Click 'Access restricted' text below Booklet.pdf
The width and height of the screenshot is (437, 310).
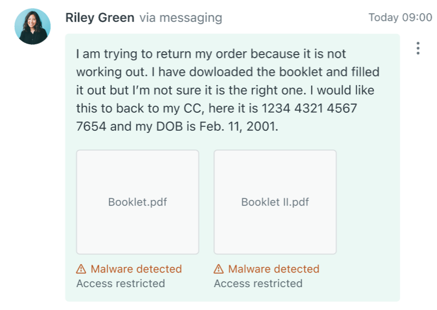(x=121, y=283)
